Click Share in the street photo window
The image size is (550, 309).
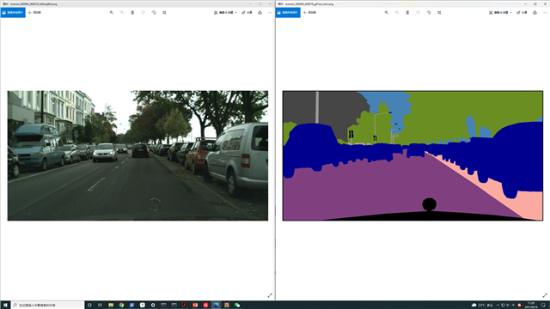click(x=247, y=13)
